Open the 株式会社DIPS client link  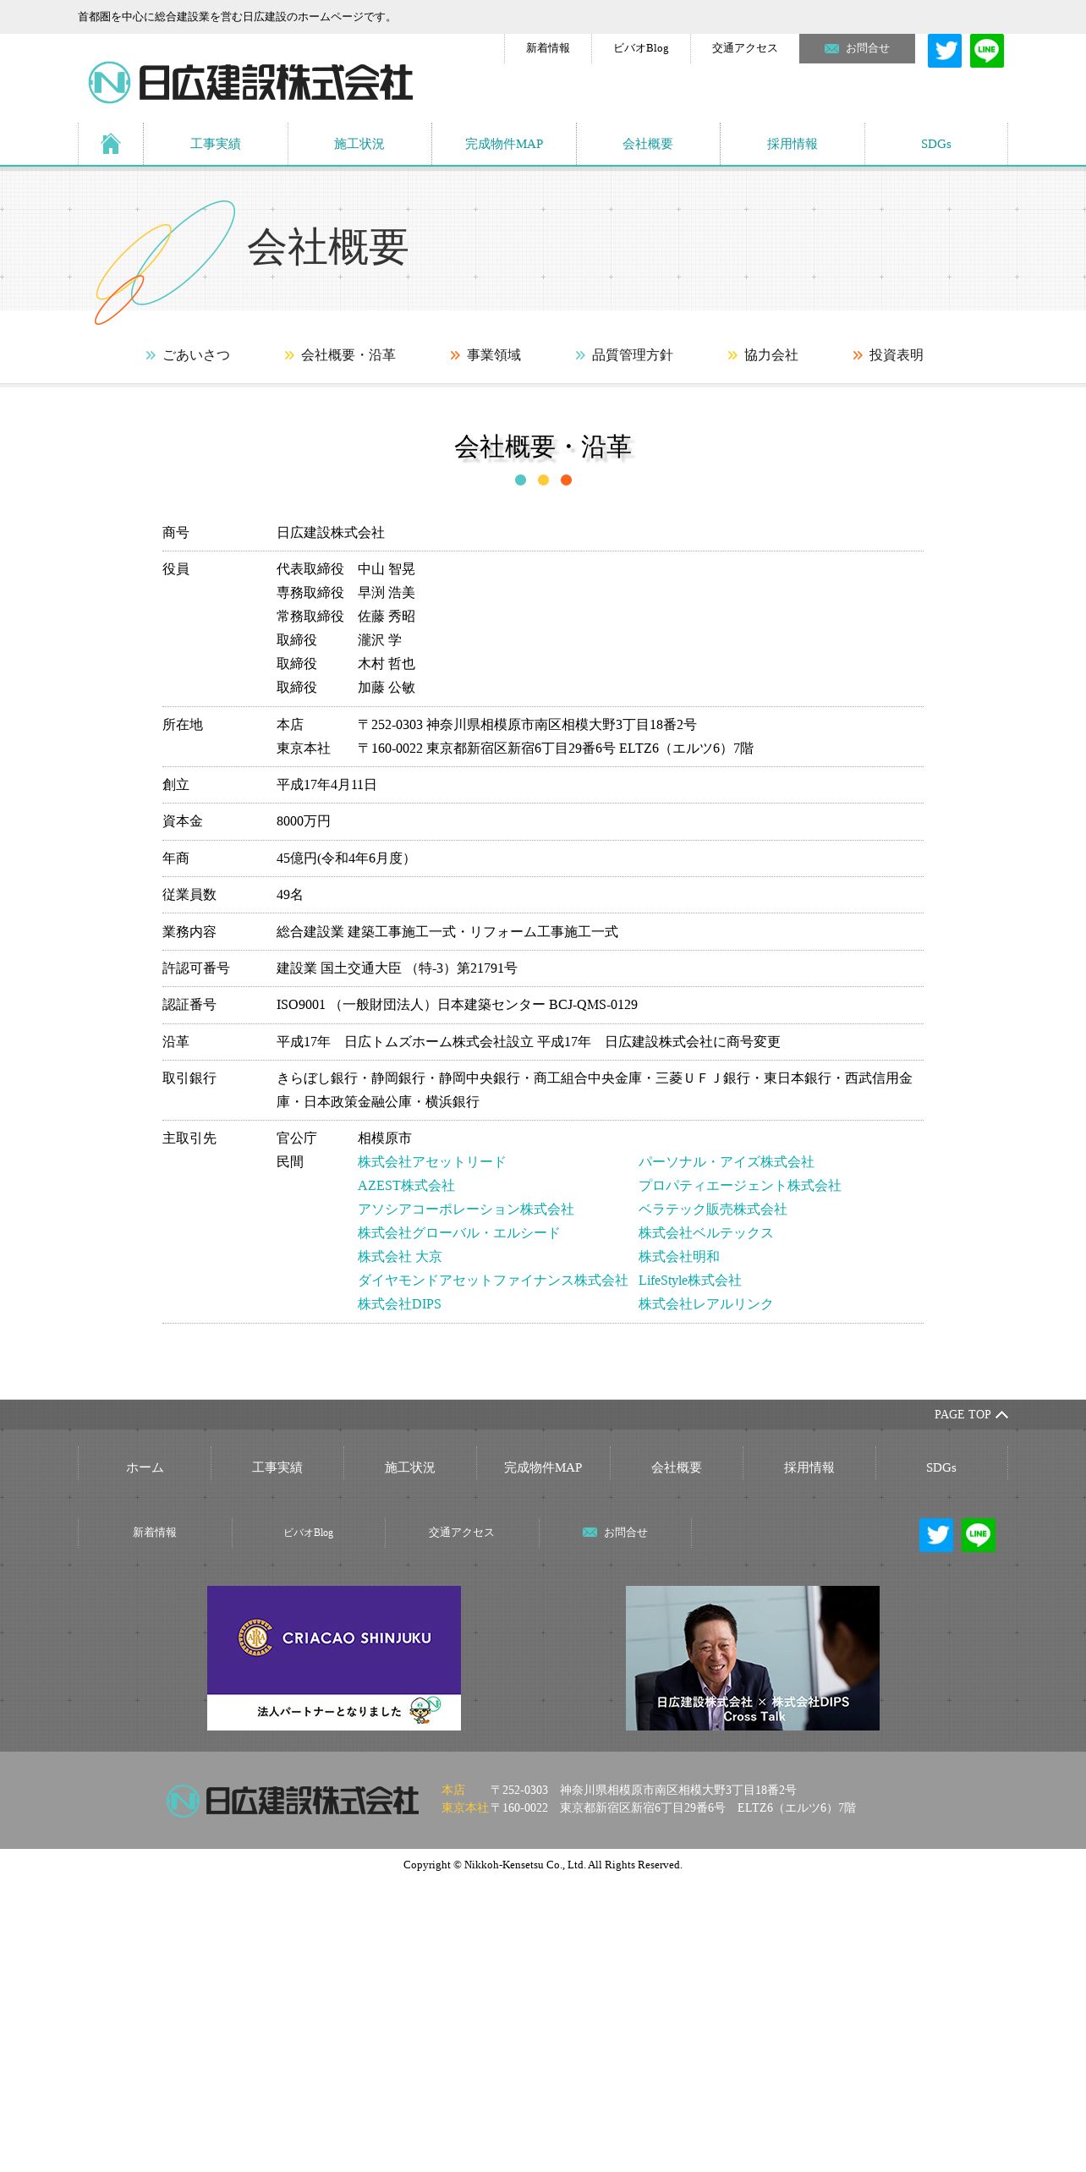coord(399,1304)
